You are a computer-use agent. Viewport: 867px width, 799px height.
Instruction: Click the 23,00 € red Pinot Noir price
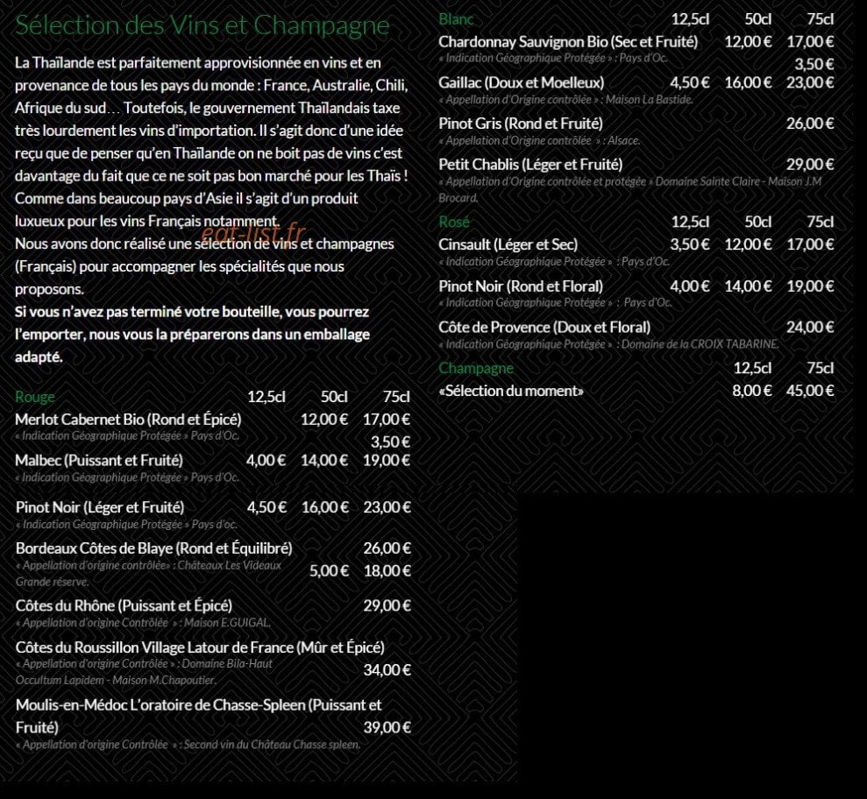(x=387, y=507)
